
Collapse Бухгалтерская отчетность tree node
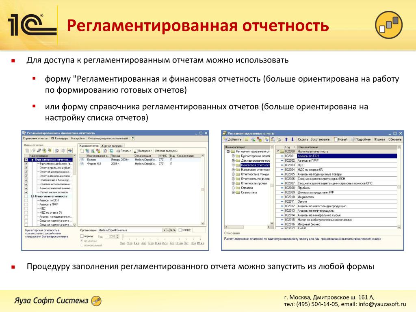point(32,160)
